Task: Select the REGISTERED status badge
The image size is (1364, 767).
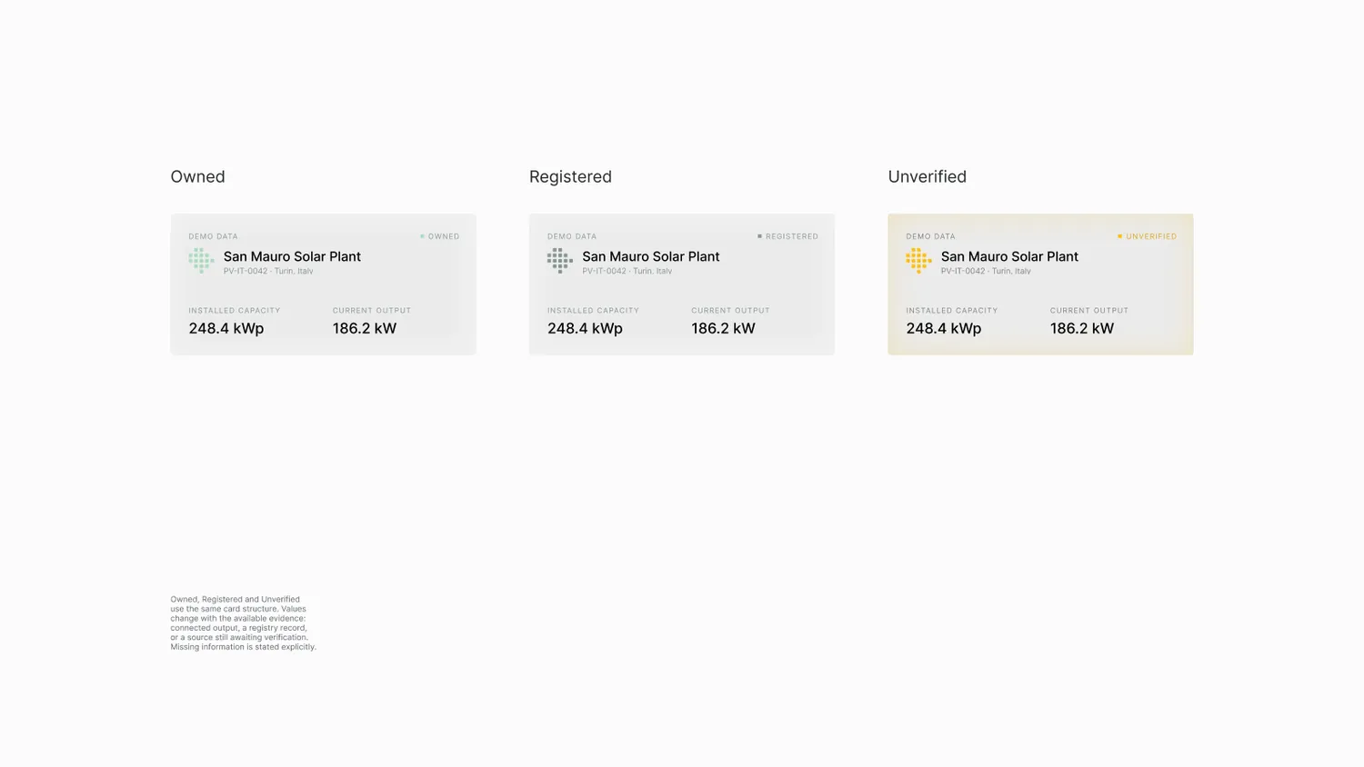Action: pyautogui.click(x=788, y=236)
